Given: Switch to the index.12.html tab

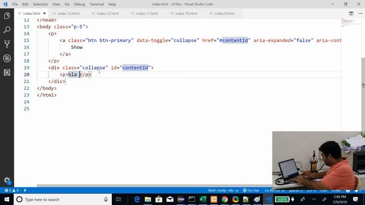Looking at the screenshot, I should click(x=108, y=14).
